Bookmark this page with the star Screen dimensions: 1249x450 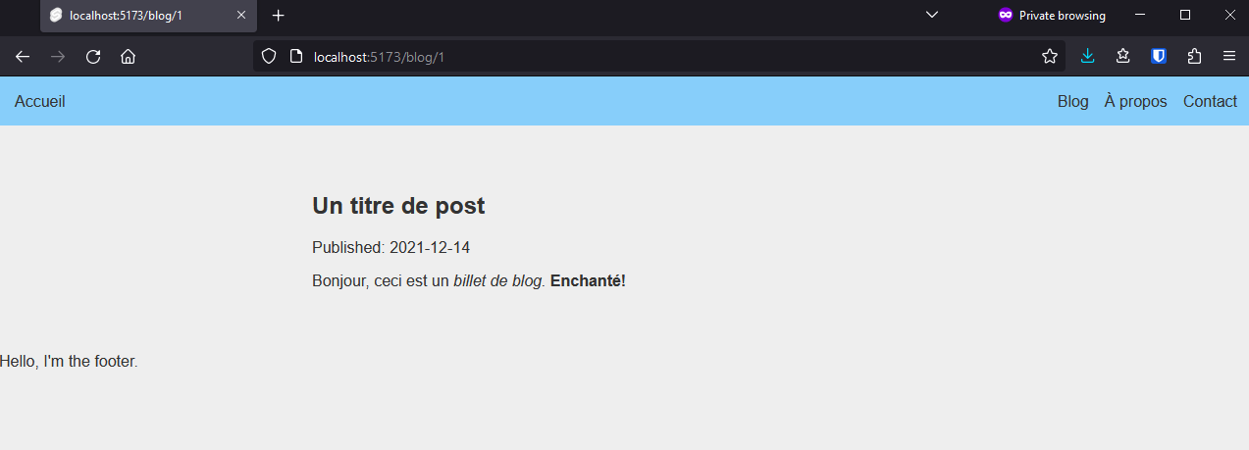[x=1050, y=57]
